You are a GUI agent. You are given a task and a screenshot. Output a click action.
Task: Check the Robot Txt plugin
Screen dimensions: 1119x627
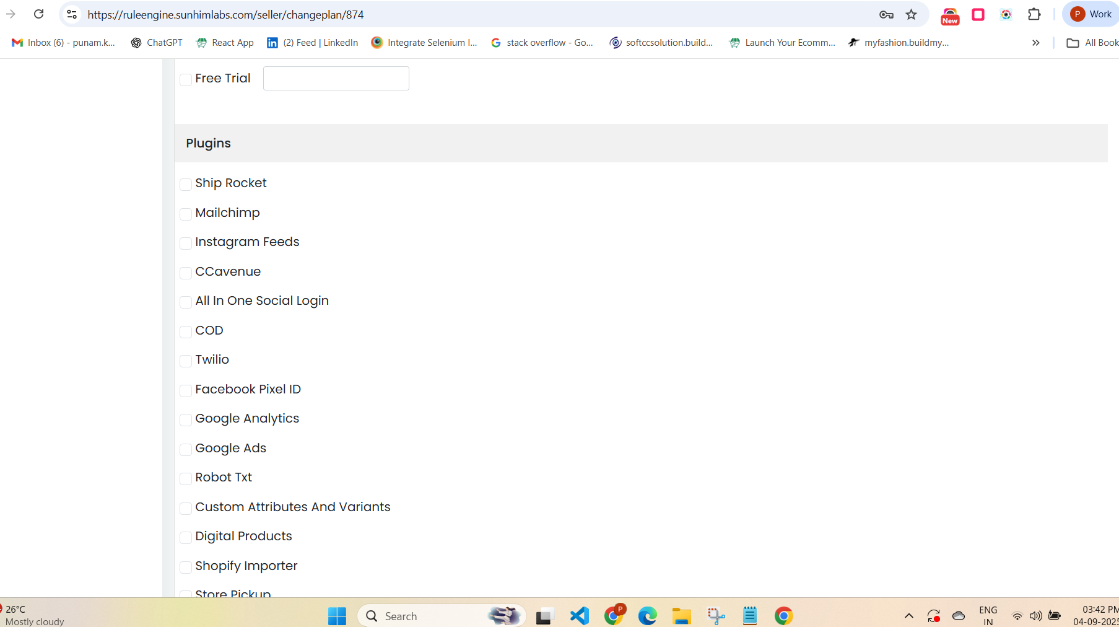(185, 478)
